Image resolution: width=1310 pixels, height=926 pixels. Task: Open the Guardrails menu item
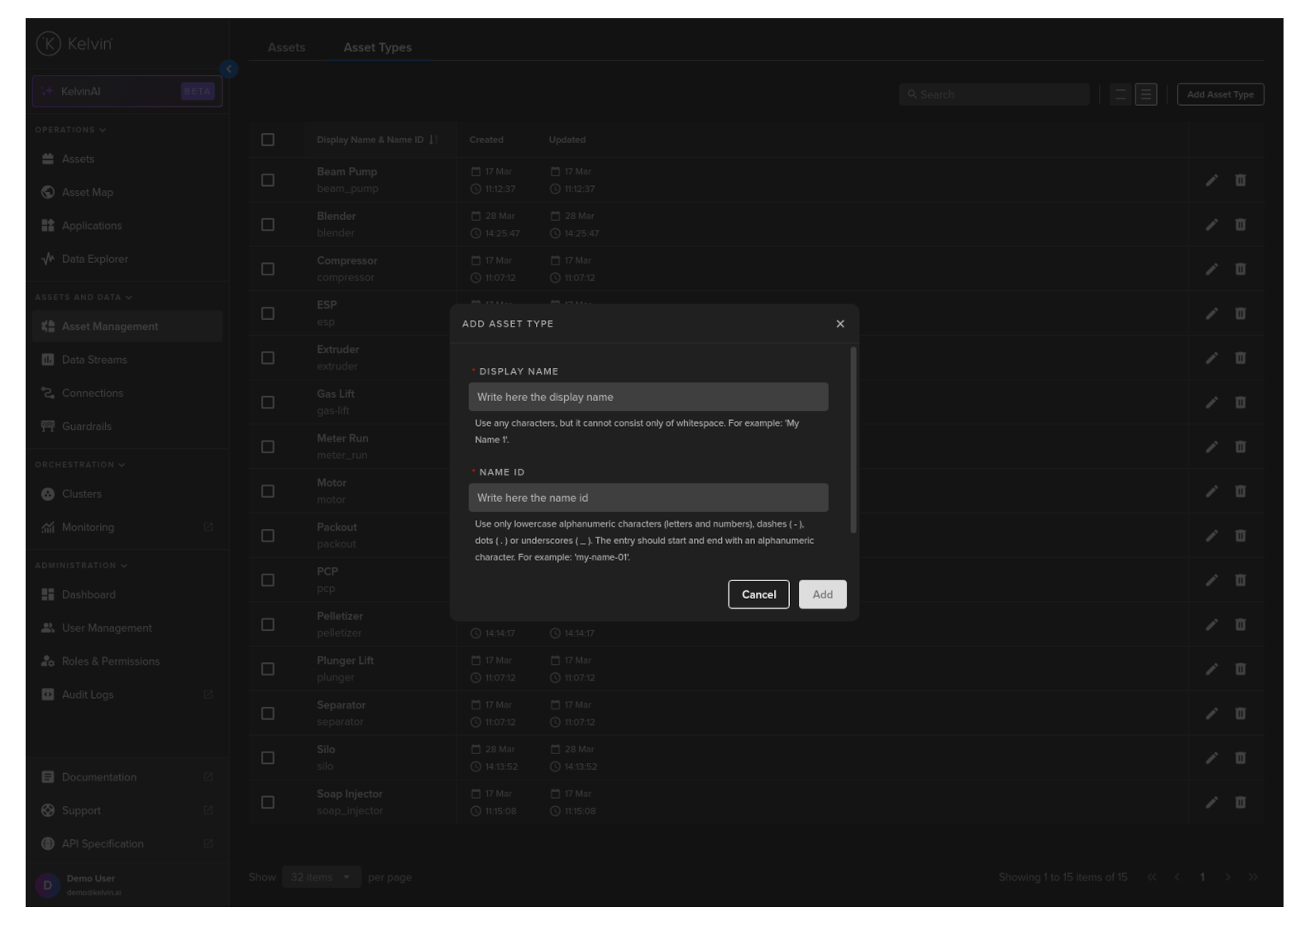tap(86, 427)
